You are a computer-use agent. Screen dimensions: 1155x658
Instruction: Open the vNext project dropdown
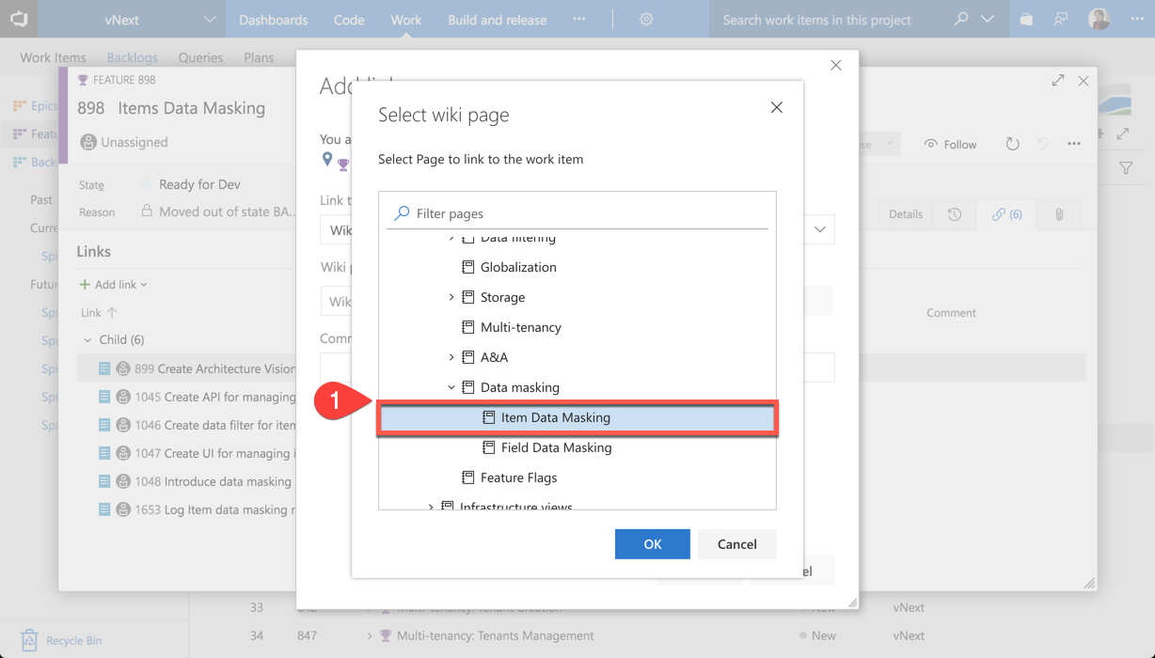pos(209,19)
